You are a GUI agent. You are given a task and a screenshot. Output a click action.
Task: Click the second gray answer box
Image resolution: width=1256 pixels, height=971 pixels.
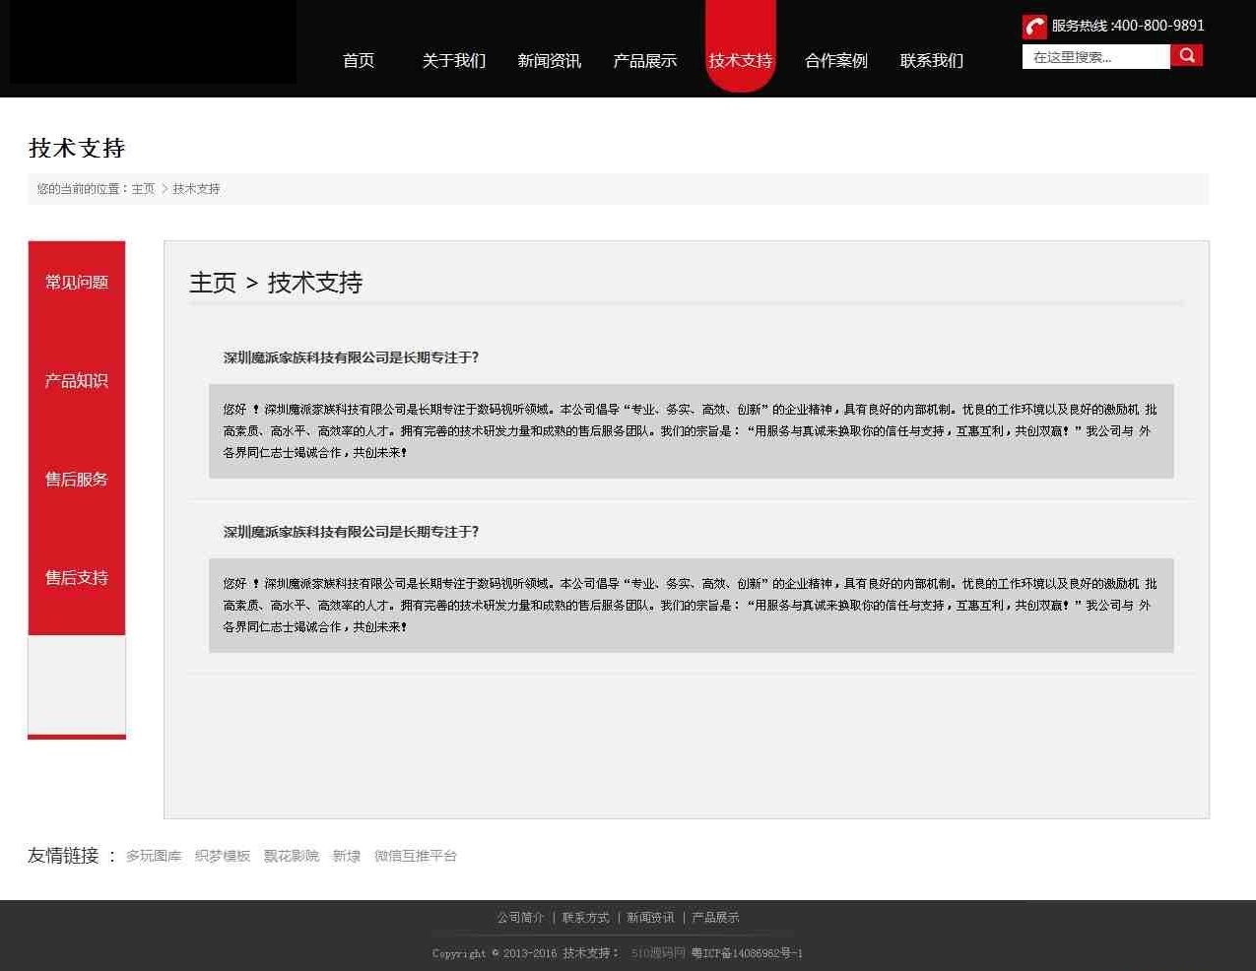click(x=692, y=606)
